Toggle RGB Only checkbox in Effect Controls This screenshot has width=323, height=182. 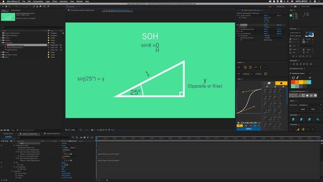pos(265,40)
